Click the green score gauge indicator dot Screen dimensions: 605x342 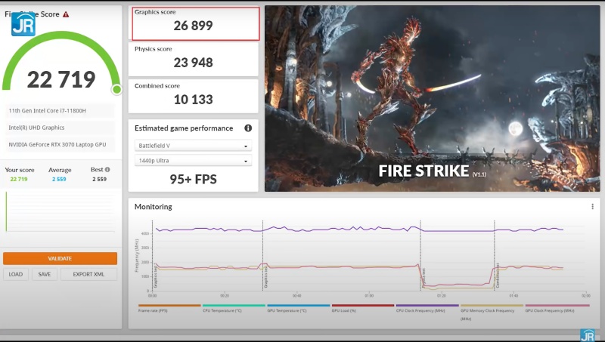(116, 90)
